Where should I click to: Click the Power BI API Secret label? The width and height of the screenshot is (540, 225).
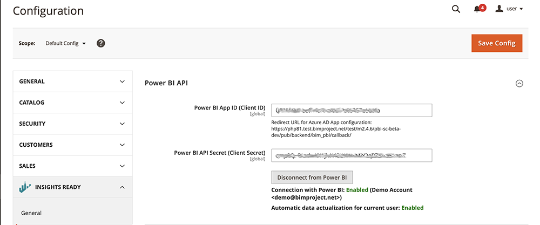[220, 152]
